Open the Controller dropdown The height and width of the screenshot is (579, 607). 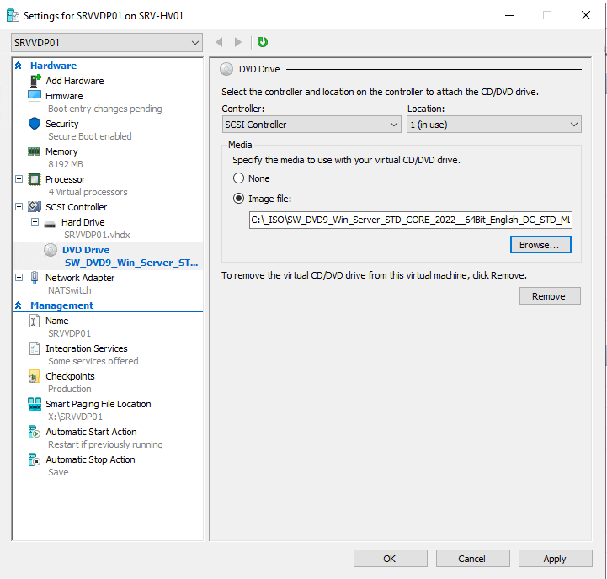pos(311,125)
